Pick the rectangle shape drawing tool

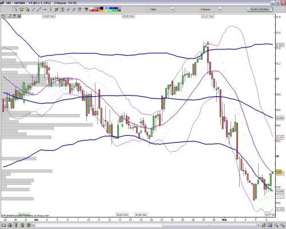pos(57,9)
